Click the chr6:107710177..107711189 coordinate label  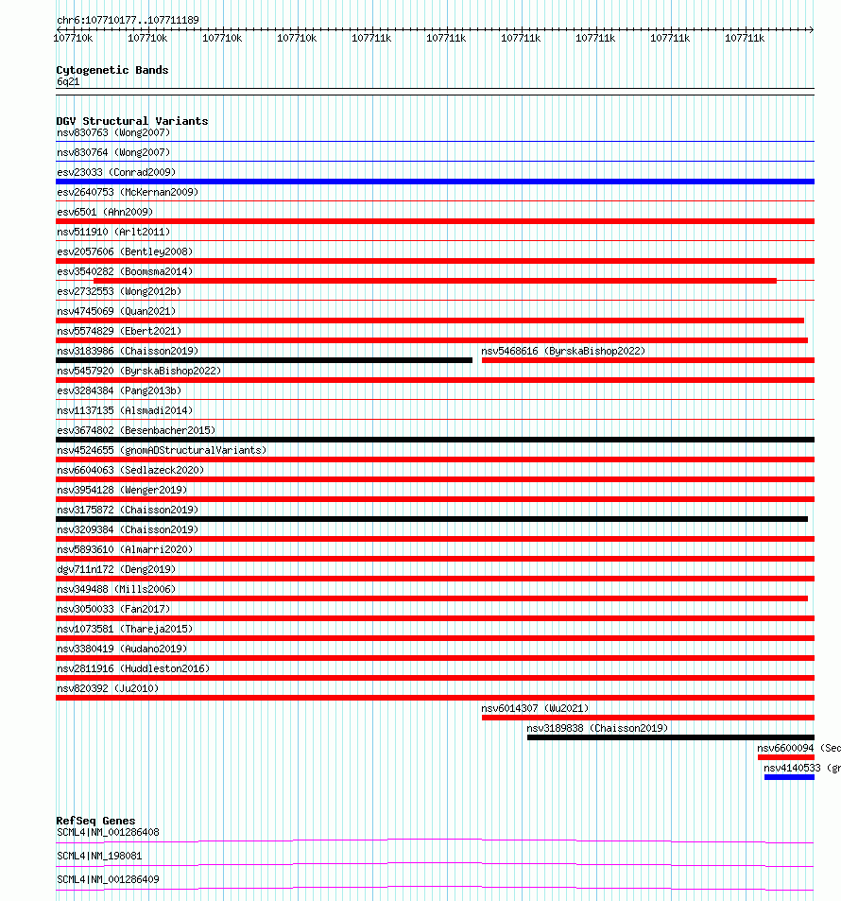[129, 20]
